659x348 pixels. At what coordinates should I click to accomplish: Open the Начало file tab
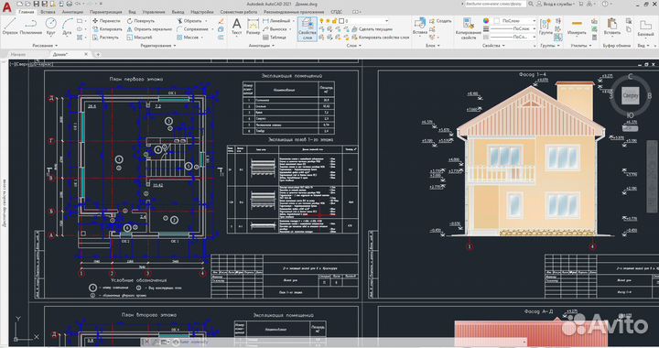click(x=18, y=54)
